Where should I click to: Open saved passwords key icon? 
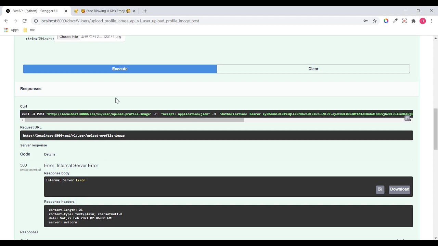tap(365, 21)
